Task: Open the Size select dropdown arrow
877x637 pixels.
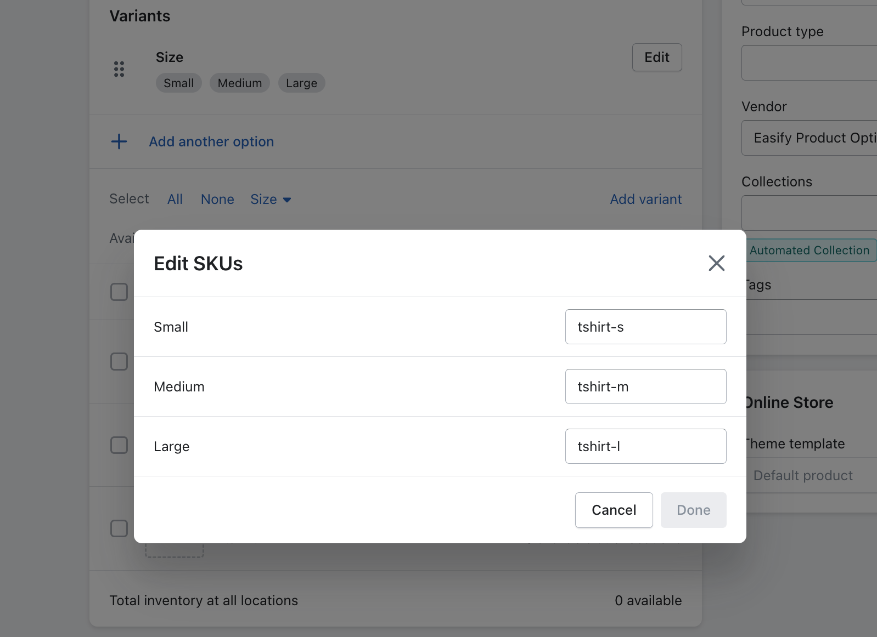Action: (286, 200)
